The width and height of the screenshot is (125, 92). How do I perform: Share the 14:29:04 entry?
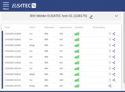(114, 34)
